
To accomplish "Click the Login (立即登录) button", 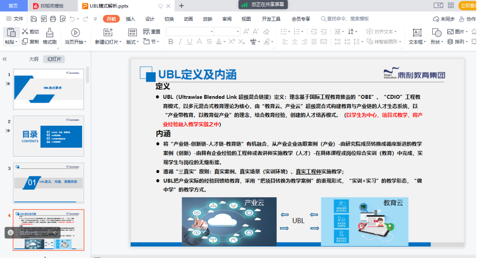I will point(467,5).
